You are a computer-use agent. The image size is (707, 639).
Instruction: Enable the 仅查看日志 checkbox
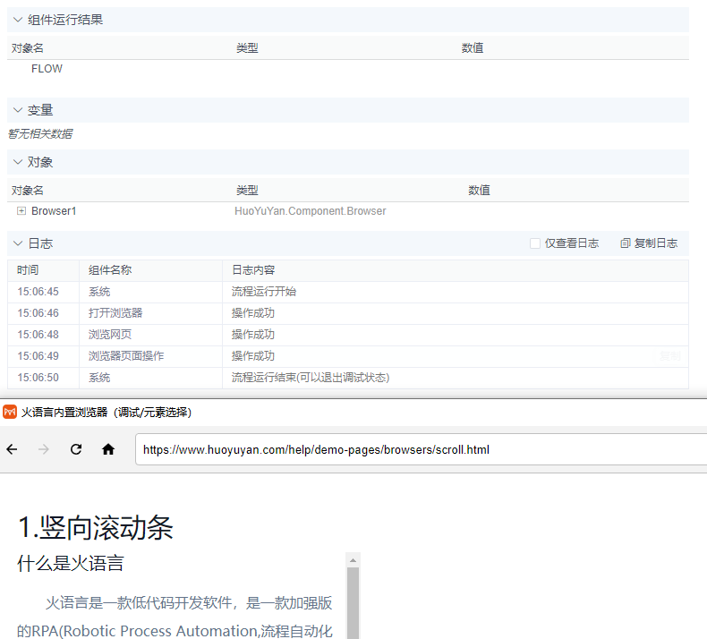click(535, 243)
